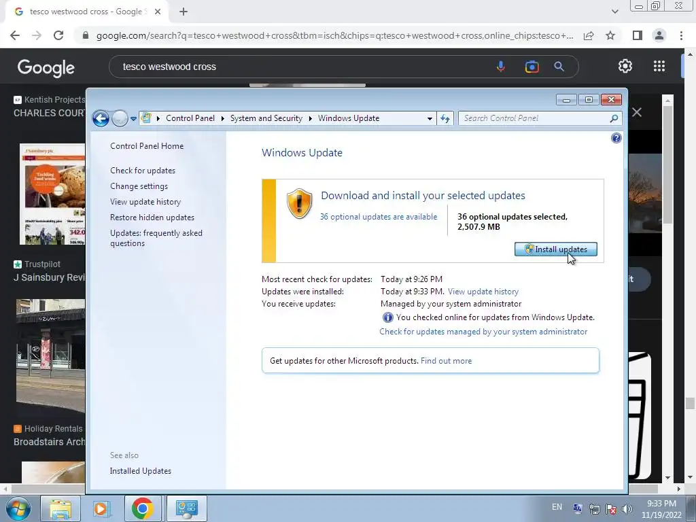Click Check for updates in sidebar
The width and height of the screenshot is (696, 522).
click(143, 171)
